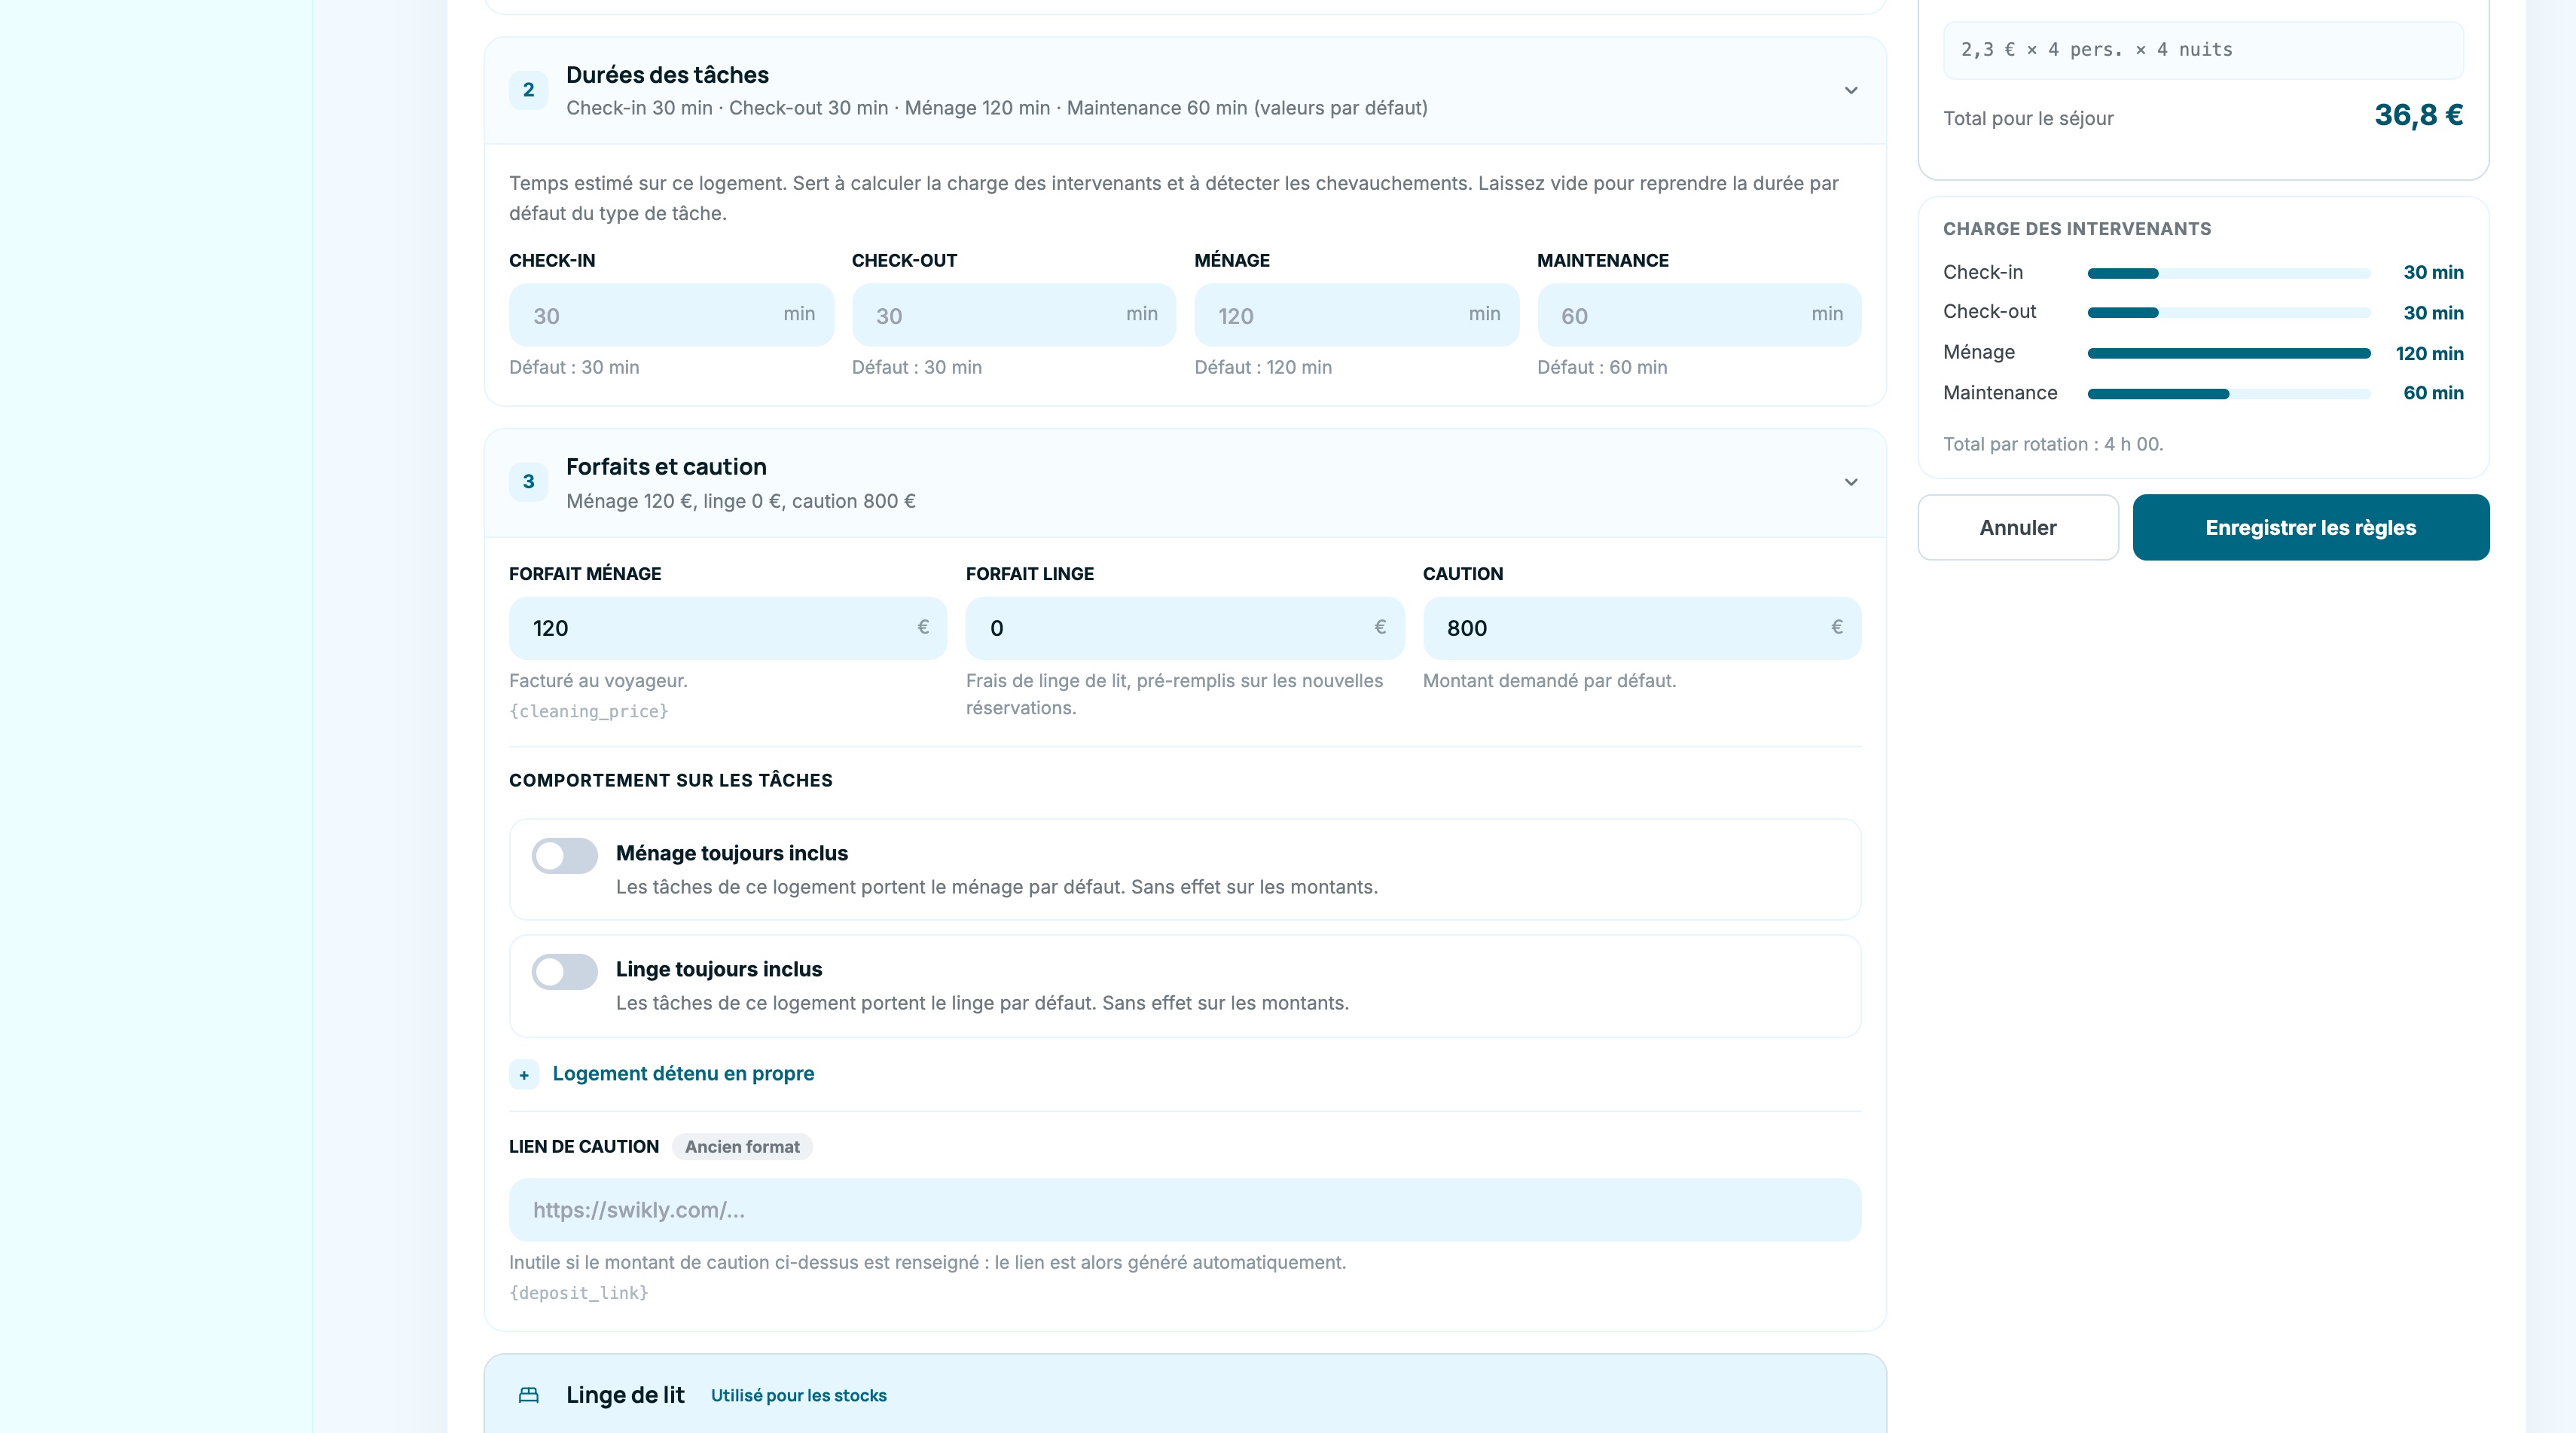Image resolution: width=2576 pixels, height=1433 pixels.
Task: Click the Défaut : 60 min hint
Action: [x=1602, y=367]
